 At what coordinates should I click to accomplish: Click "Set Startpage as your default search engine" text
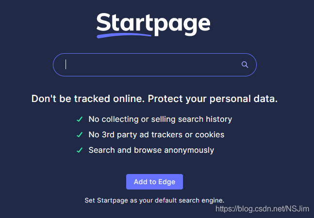click(x=154, y=200)
